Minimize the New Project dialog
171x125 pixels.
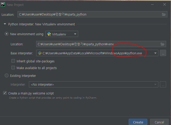tap(152, 4)
